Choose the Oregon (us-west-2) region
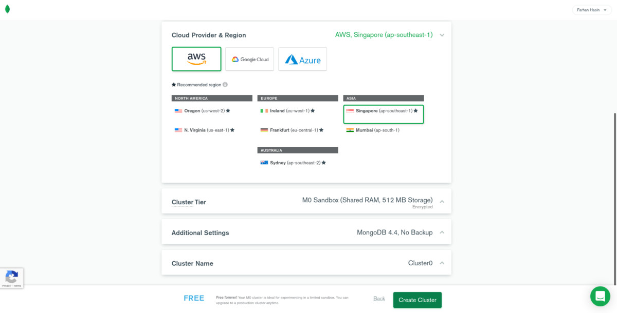The image size is (617, 313). [x=212, y=111]
